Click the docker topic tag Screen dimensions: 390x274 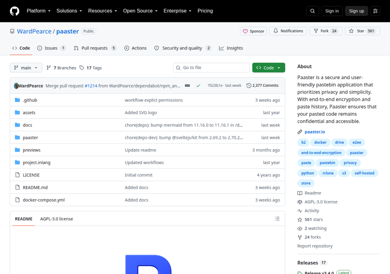point(320,142)
